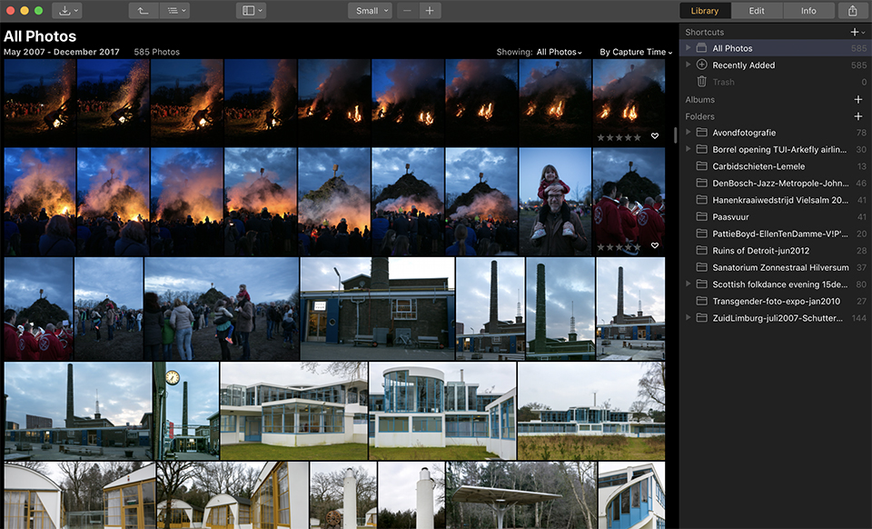Click the Sanatorium Zonnestraal Hilversum folder icon

[x=702, y=267]
